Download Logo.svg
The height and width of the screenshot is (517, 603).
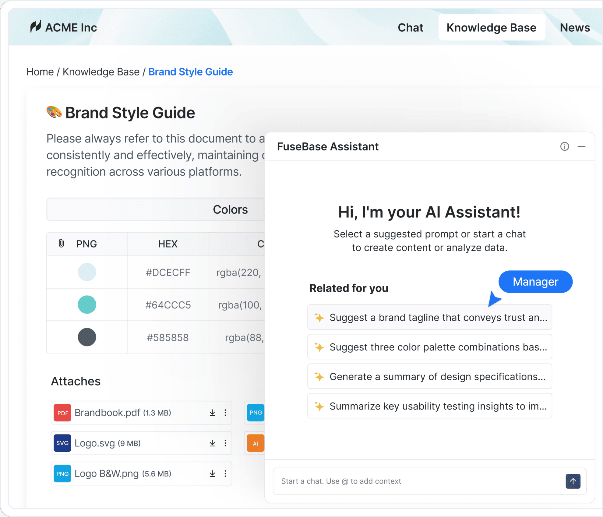[x=212, y=443]
